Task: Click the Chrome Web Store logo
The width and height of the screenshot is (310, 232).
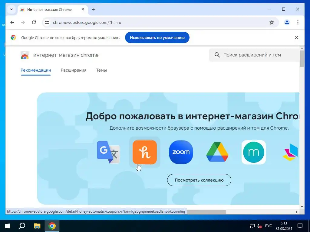Action: pos(25,55)
